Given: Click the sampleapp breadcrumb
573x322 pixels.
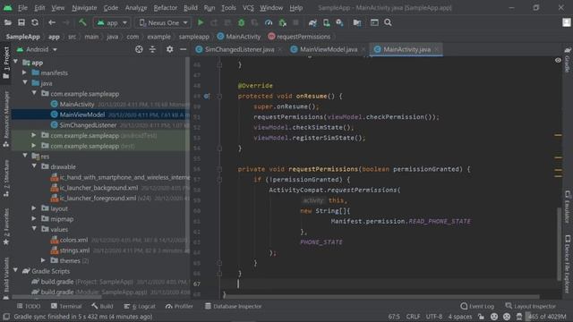Looking at the screenshot, I should (194, 37).
